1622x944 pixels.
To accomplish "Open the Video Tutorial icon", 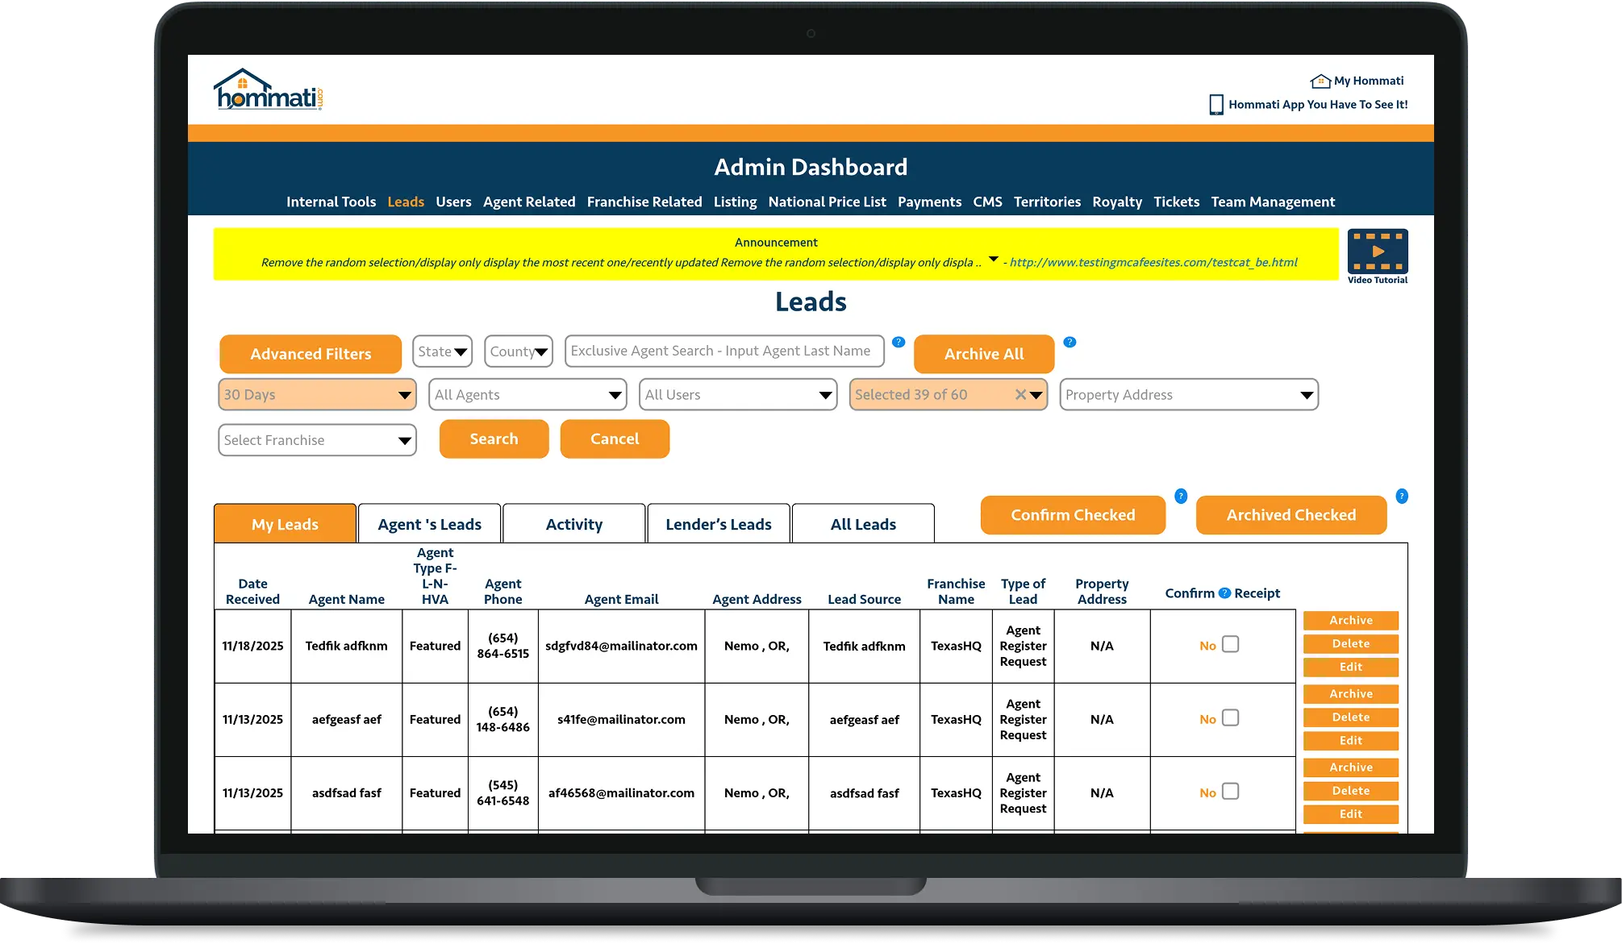I will 1378,252.
